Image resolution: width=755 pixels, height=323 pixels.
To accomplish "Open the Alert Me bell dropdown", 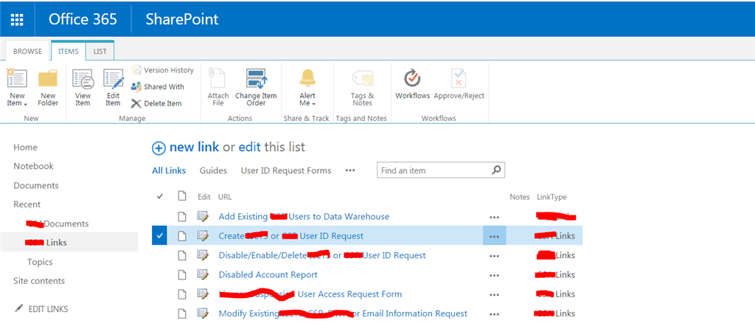I will pyautogui.click(x=307, y=88).
